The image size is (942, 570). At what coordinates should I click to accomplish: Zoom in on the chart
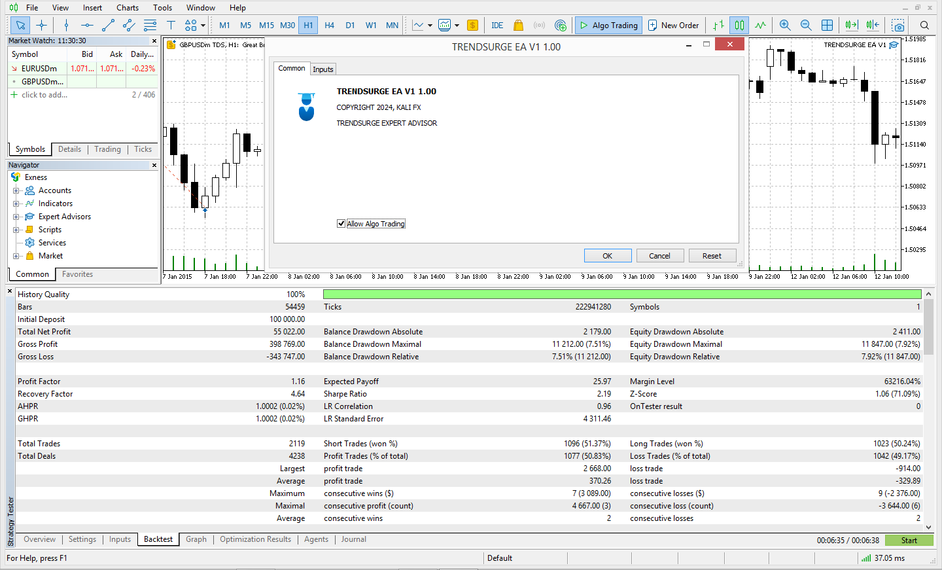(784, 25)
